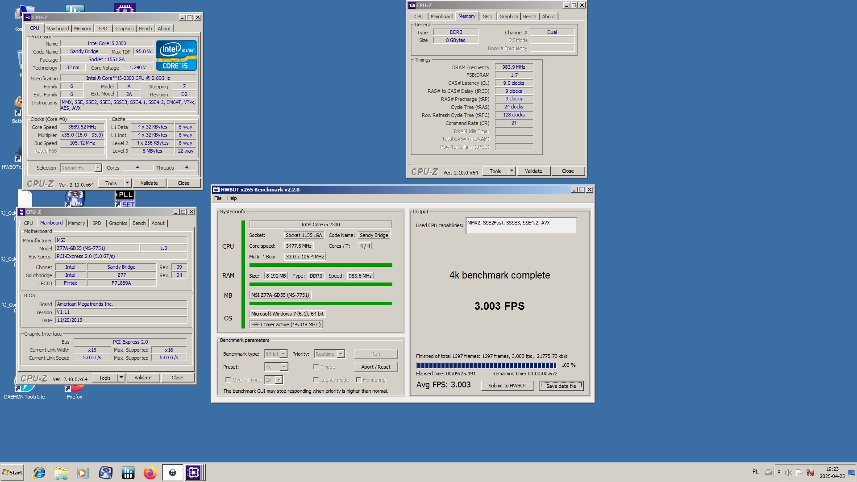Screen dimensions: 857x482
Task: Click the Start button
Action: click(12, 473)
